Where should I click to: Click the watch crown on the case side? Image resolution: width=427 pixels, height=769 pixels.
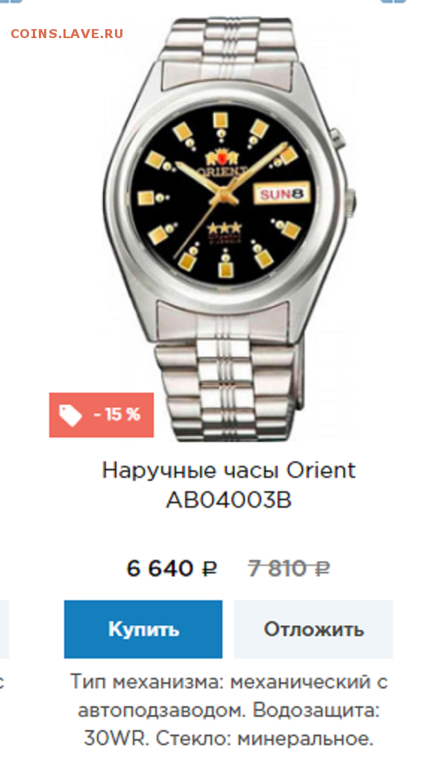(x=350, y=204)
